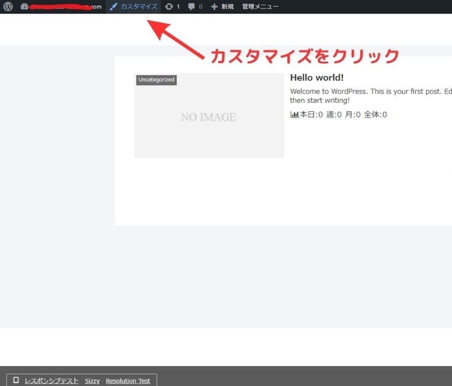Click the dashboard gauge icon
This screenshot has width=452, height=386.
(x=25, y=6)
